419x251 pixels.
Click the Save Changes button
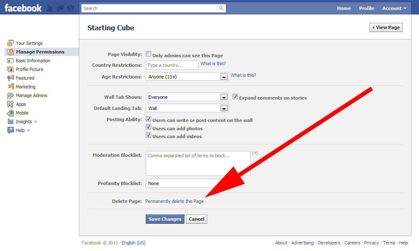[x=165, y=219]
